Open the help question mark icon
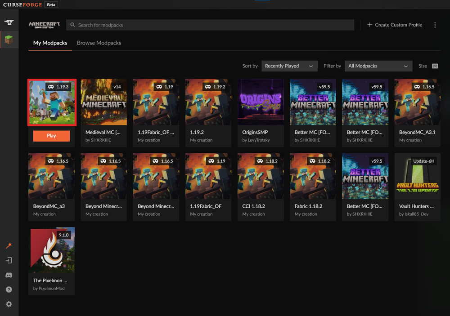Image resolution: width=450 pixels, height=316 pixels. (9, 289)
